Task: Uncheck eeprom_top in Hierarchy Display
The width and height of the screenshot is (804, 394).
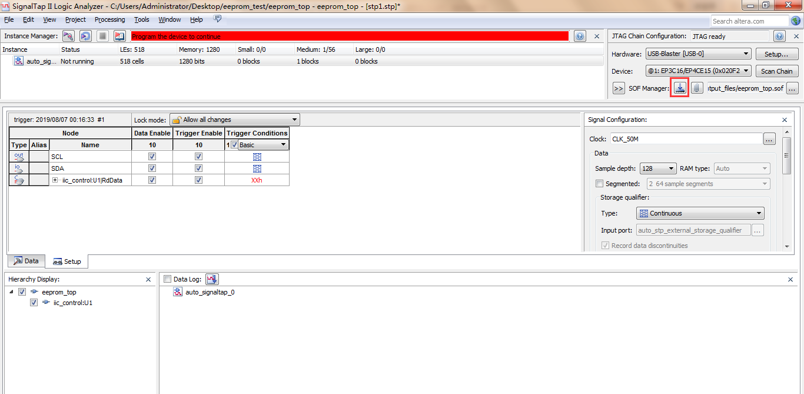Action: (22, 292)
